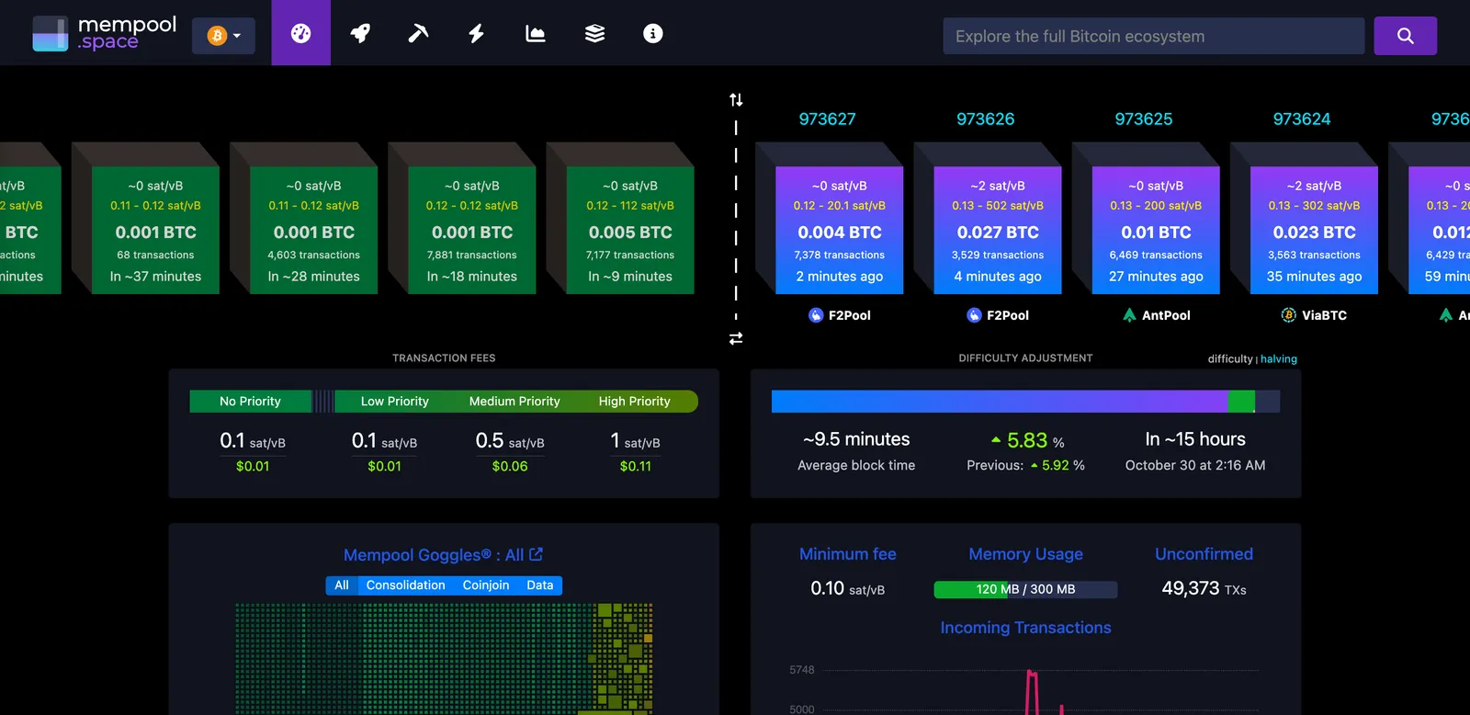Click the October 30 at 2:16 AM text
This screenshot has width=1470, height=715.
1194,465
